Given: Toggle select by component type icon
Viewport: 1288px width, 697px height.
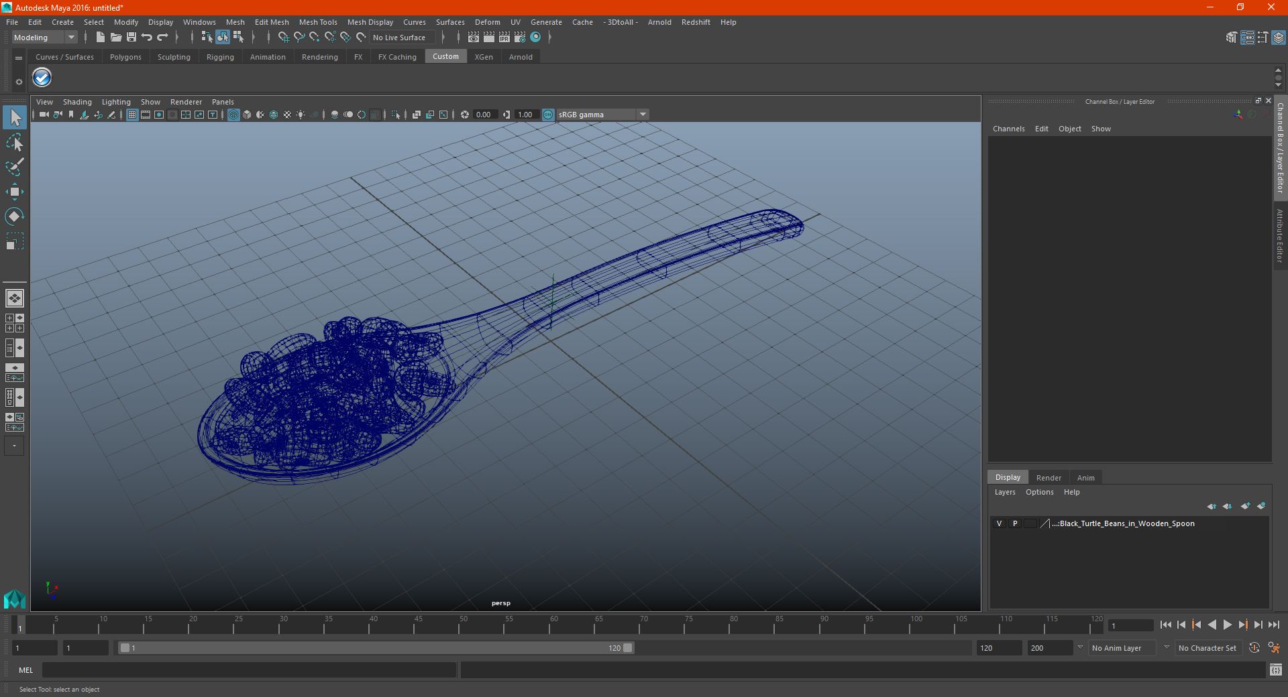Looking at the screenshot, I should (x=238, y=38).
